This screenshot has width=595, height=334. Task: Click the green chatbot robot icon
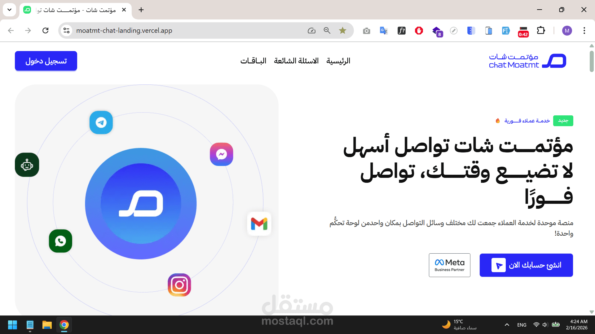click(27, 165)
